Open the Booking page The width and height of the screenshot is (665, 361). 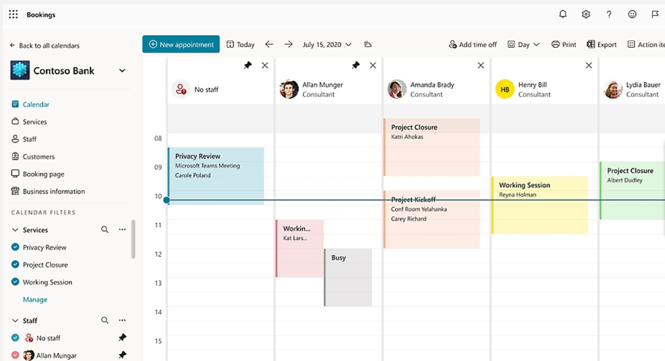click(38, 174)
